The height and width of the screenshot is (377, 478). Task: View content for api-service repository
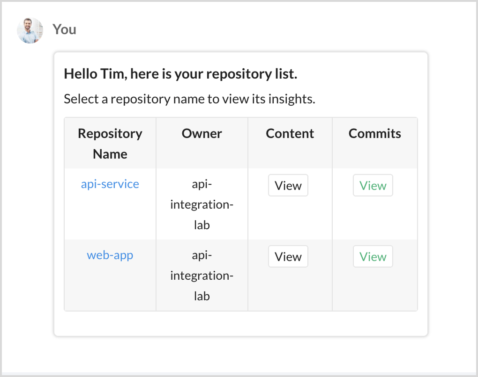tap(288, 186)
